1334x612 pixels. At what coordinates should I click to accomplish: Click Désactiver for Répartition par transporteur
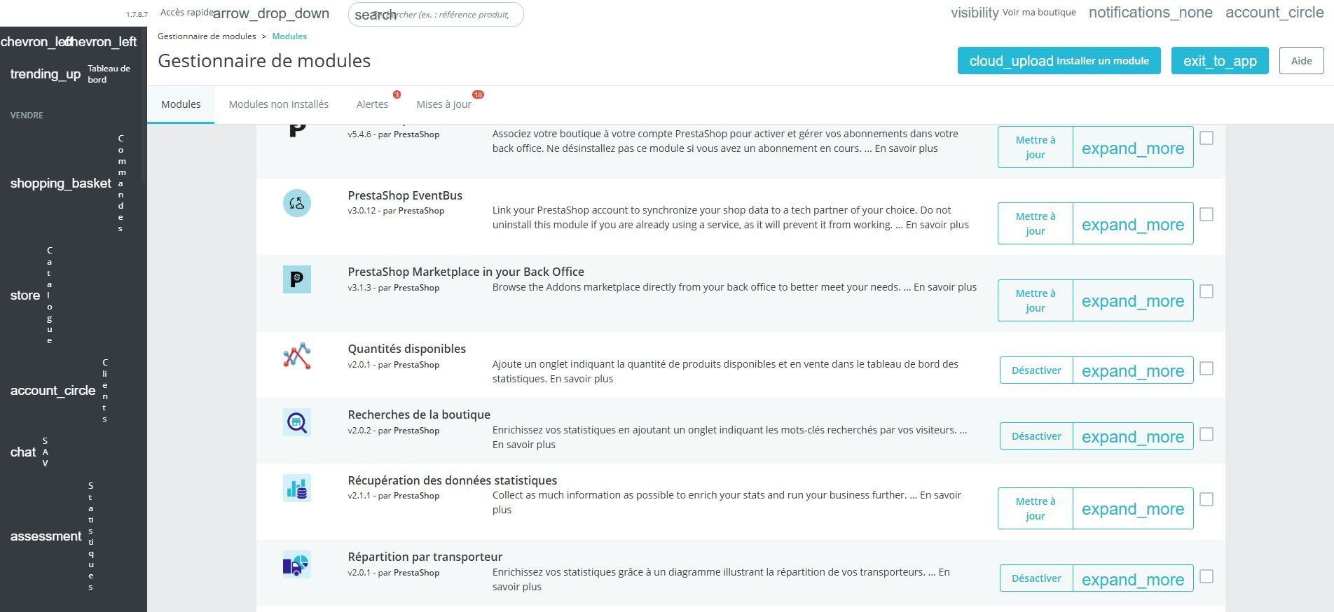point(1036,578)
